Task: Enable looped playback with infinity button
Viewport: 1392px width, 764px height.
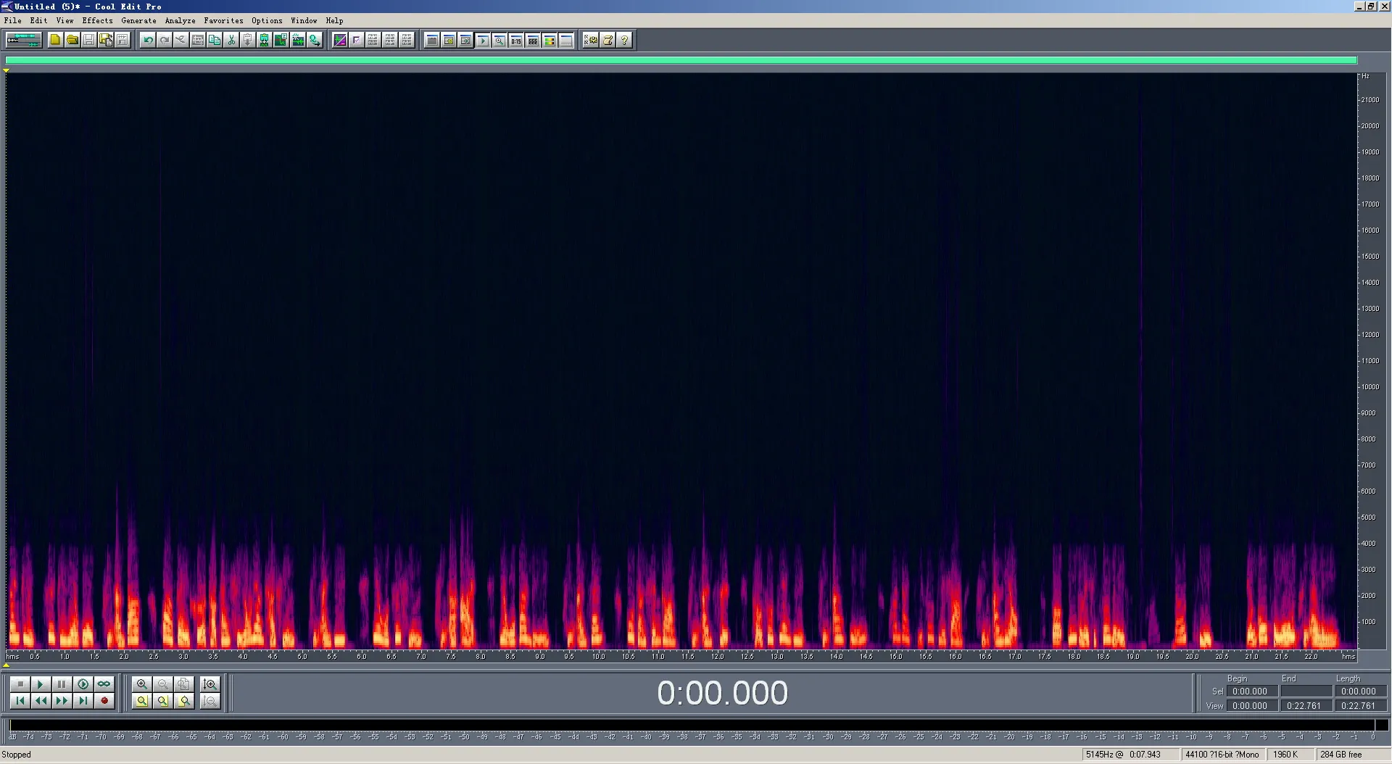Action: [x=104, y=684]
